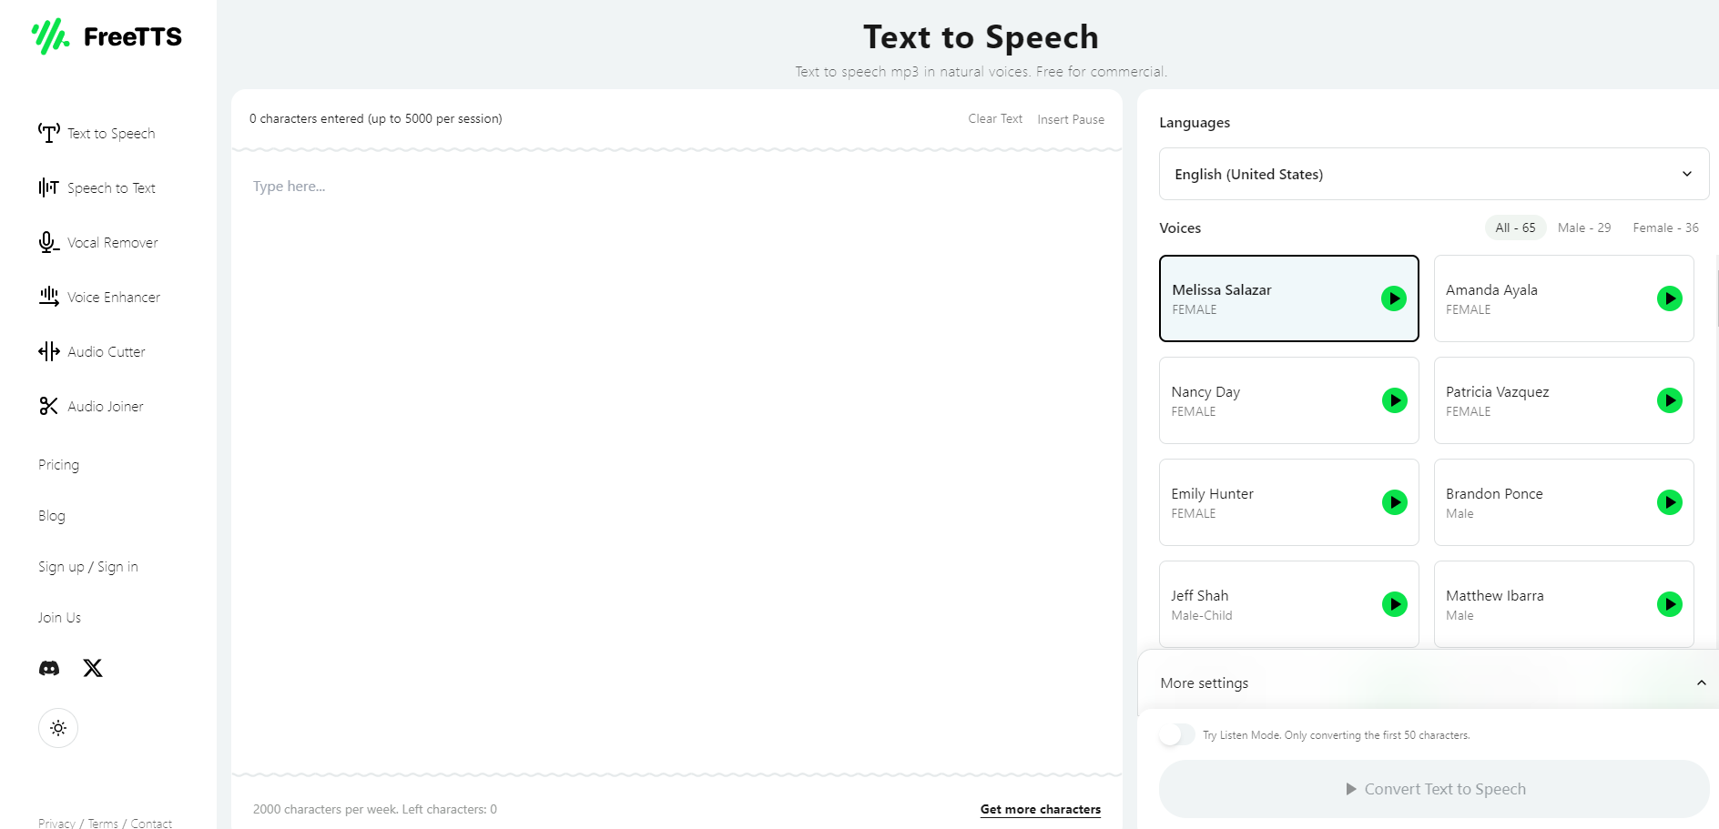Image resolution: width=1719 pixels, height=829 pixels.
Task: Open the Languages dropdown
Action: 1433,174
